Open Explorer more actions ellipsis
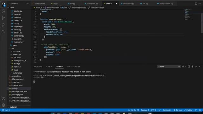Viewport: 203px width, 114px height. point(27,4)
